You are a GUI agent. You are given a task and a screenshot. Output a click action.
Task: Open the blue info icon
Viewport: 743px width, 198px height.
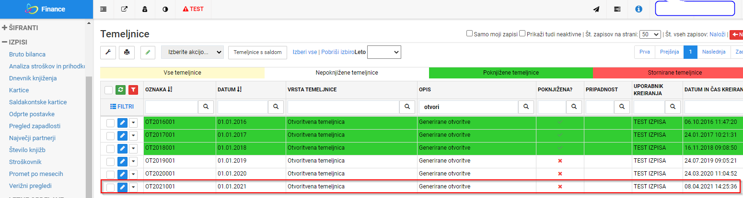click(x=639, y=9)
